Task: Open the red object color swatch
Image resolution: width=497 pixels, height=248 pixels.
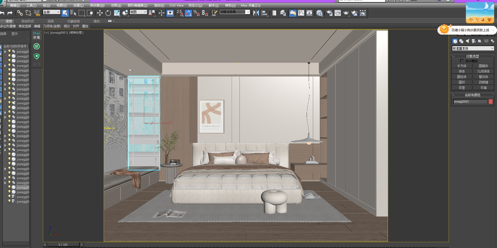Action: (x=490, y=101)
